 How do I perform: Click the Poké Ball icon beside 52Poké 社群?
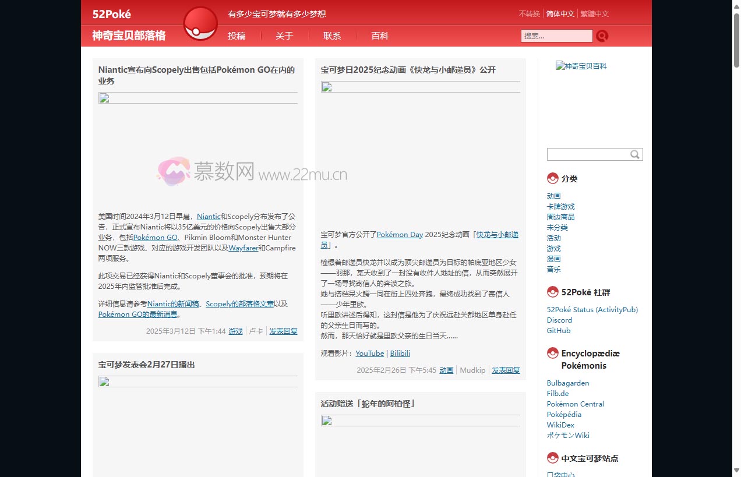[552, 292]
